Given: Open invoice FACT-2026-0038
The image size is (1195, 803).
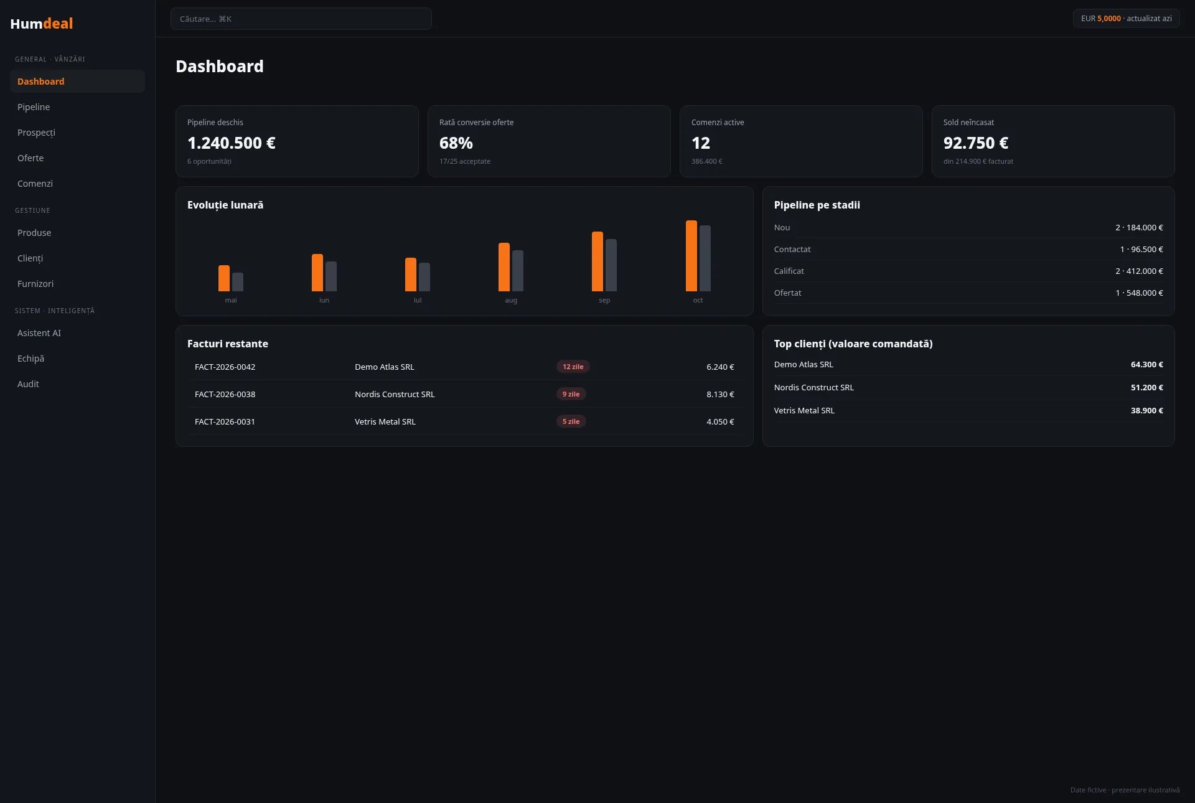Looking at the screenshot, I should 225,395.
